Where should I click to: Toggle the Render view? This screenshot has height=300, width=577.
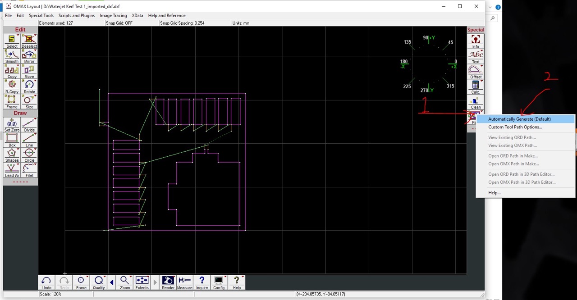coord(168,283)
